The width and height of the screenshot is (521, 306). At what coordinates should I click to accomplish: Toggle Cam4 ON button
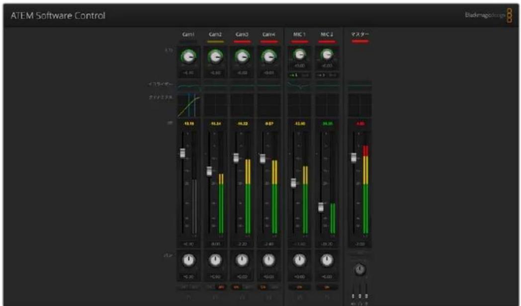point(263,287)
